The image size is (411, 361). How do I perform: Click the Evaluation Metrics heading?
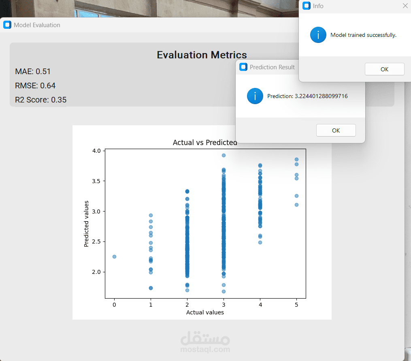click(202, 55)
